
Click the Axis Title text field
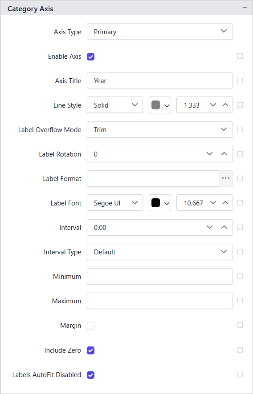pyautogui.click(x=160, y=80)
